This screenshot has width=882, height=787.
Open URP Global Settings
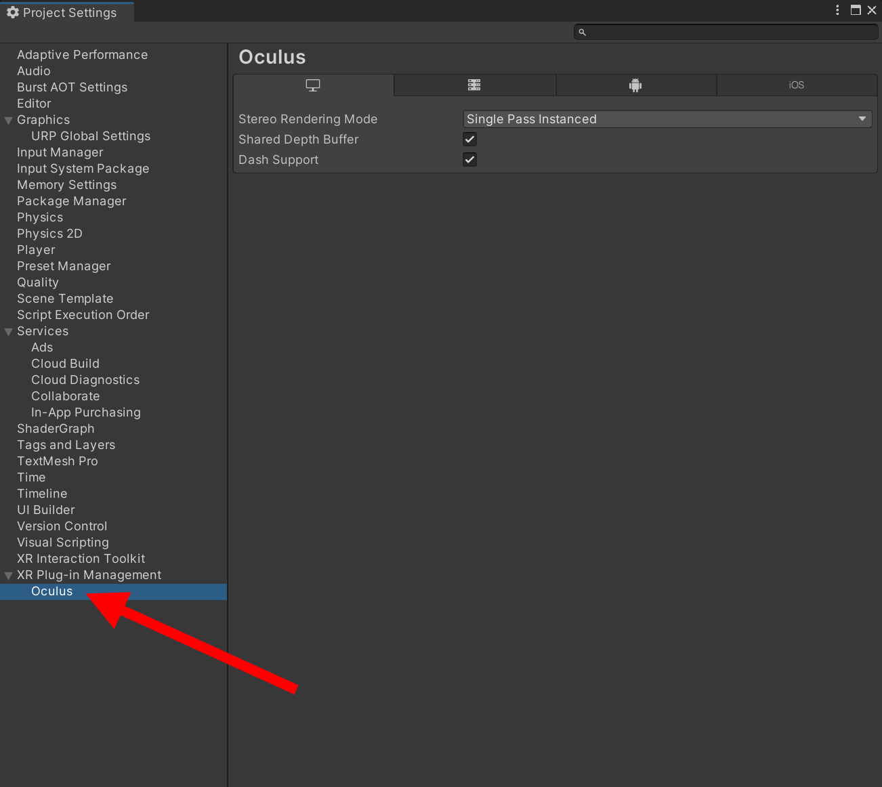91,136
